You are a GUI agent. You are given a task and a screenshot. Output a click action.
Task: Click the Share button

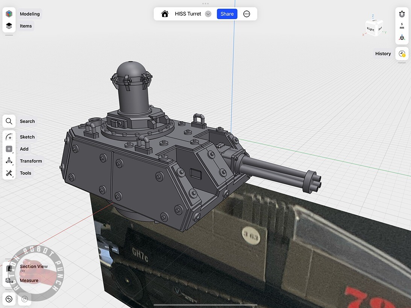click(x=227, y=14)
